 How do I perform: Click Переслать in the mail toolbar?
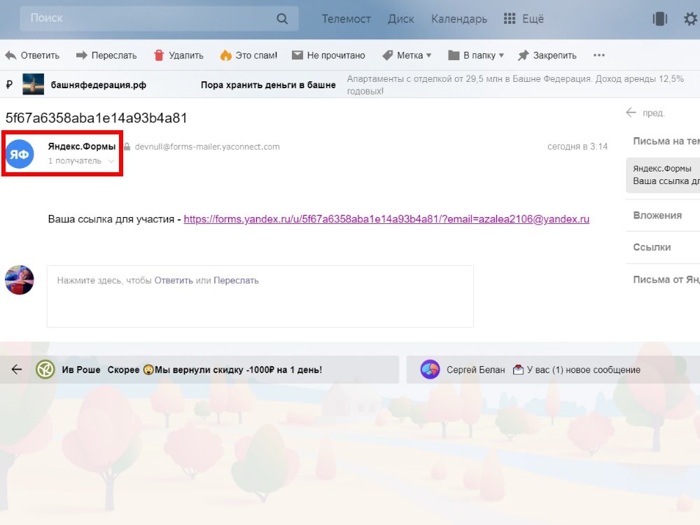click(x=106, y=55)
